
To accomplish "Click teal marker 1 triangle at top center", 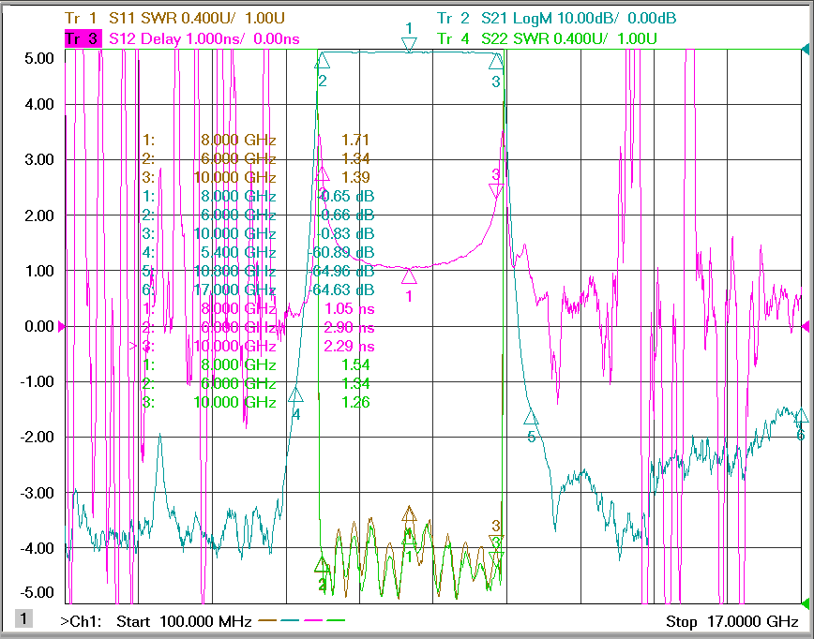I will (x=409, y=45).
